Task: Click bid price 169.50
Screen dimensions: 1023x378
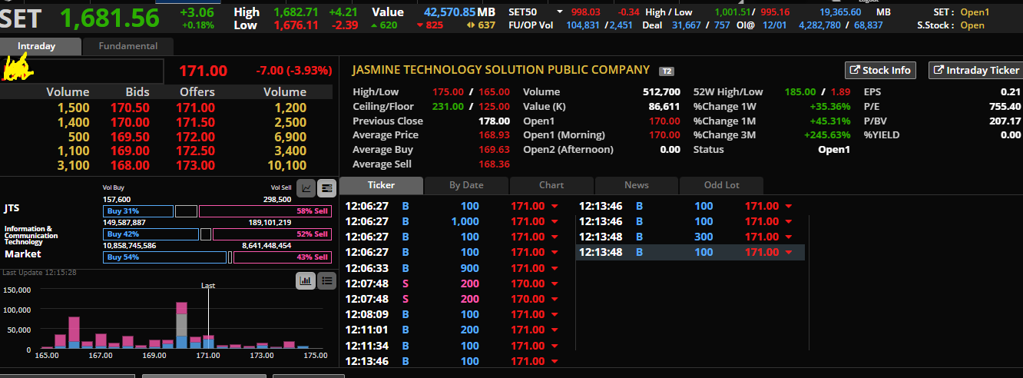Action: [x=130, y=137]
